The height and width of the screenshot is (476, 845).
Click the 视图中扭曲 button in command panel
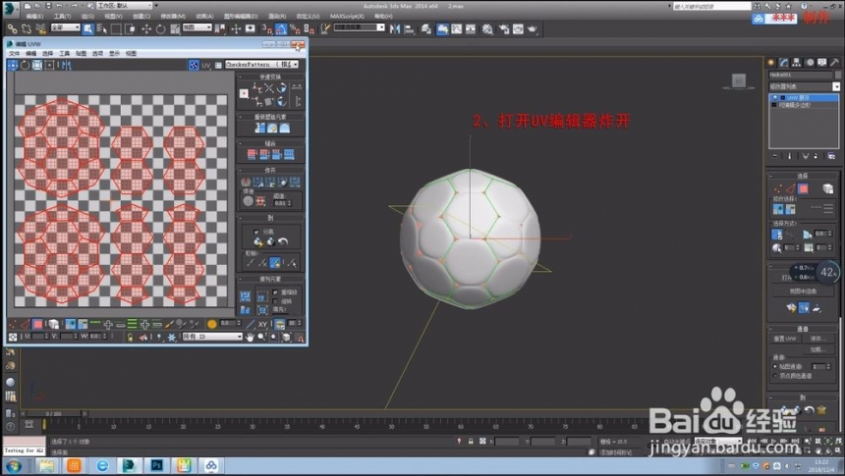(803, 291)
